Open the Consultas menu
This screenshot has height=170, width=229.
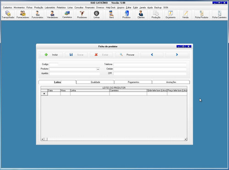[x=79, y=7]
